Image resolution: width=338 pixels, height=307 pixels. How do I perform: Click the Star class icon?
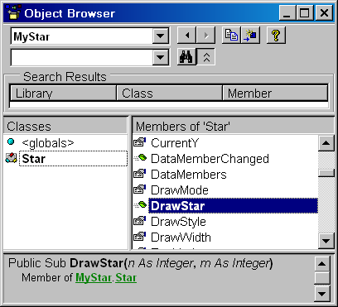[x=11, y=158]
